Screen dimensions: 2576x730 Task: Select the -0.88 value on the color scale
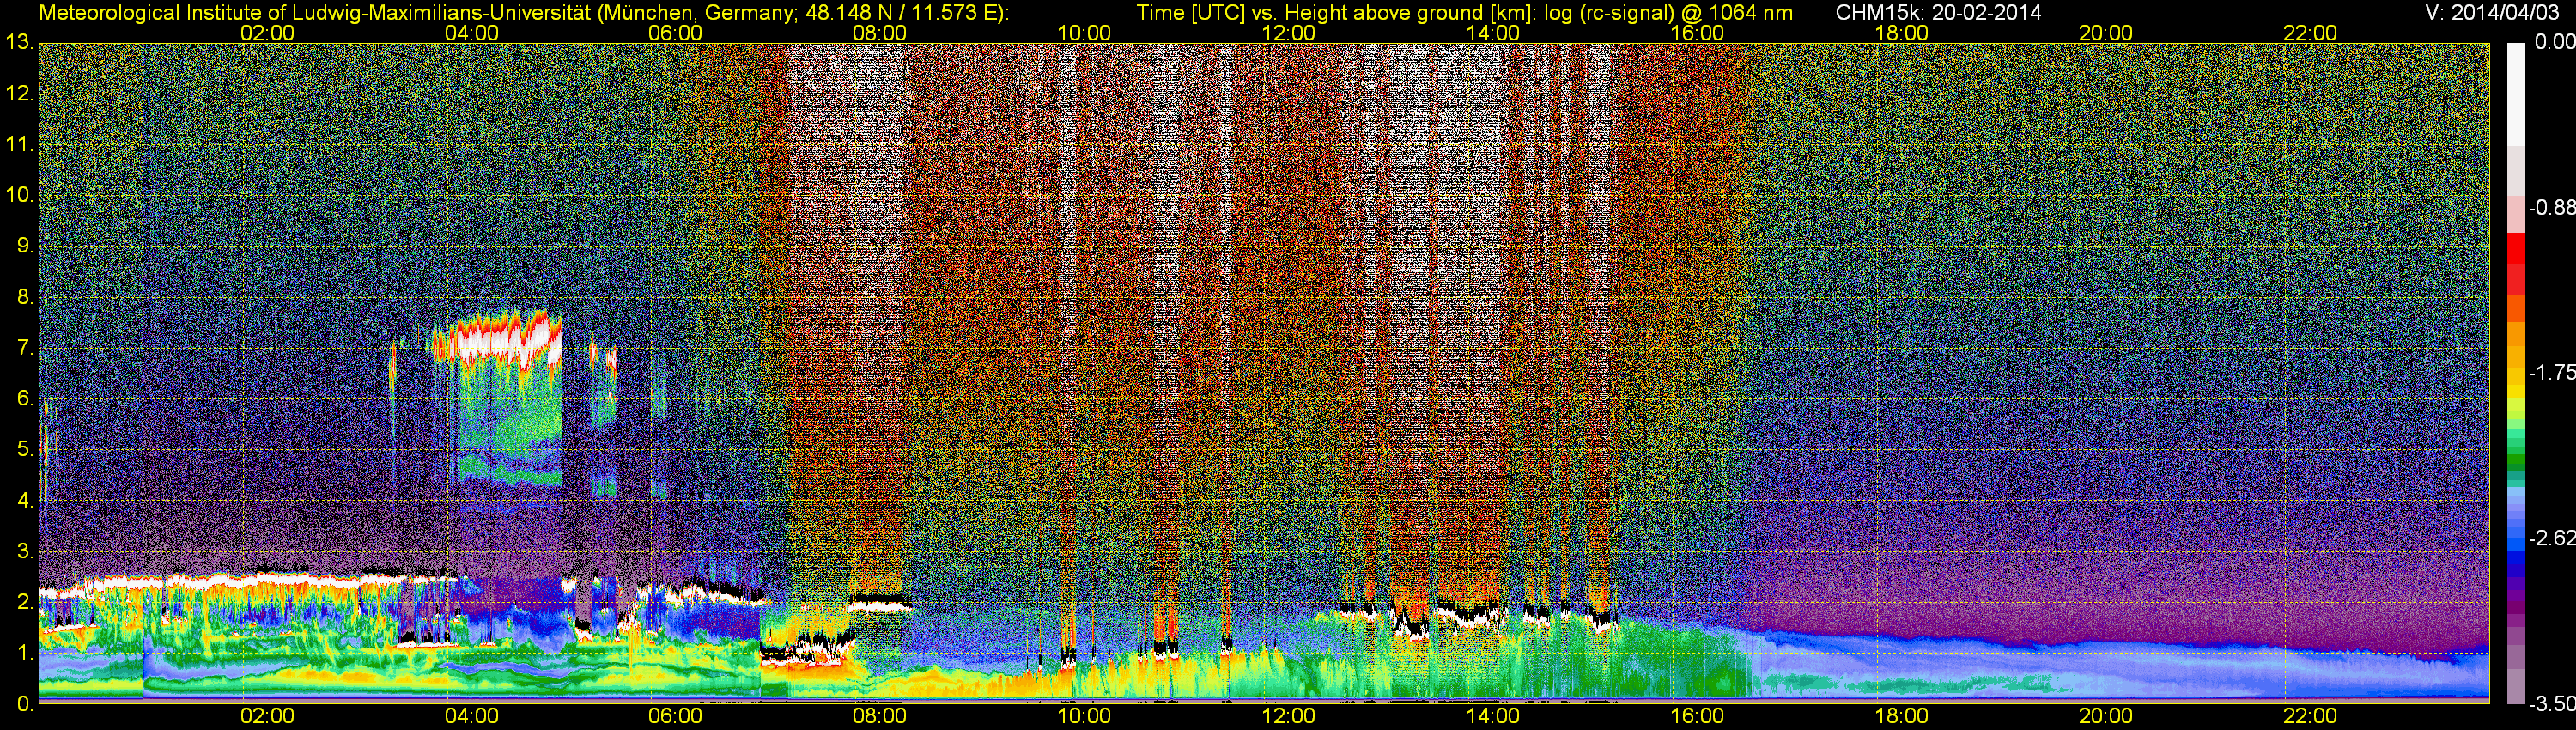point(2551,208)
